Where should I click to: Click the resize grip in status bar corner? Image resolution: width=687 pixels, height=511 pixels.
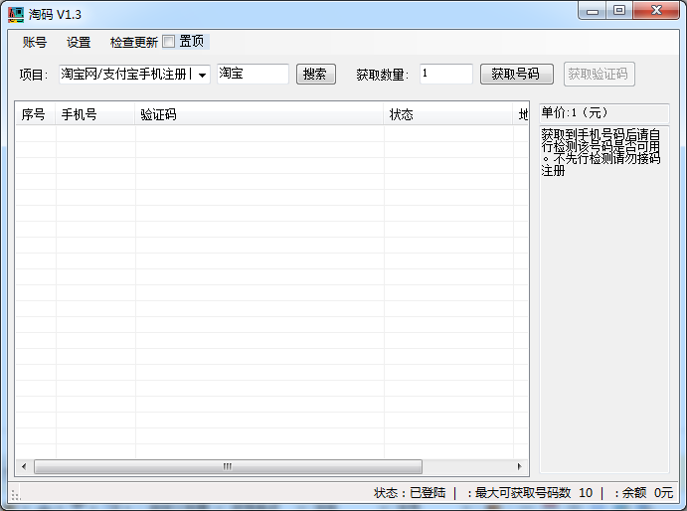[x=15, y=494]
